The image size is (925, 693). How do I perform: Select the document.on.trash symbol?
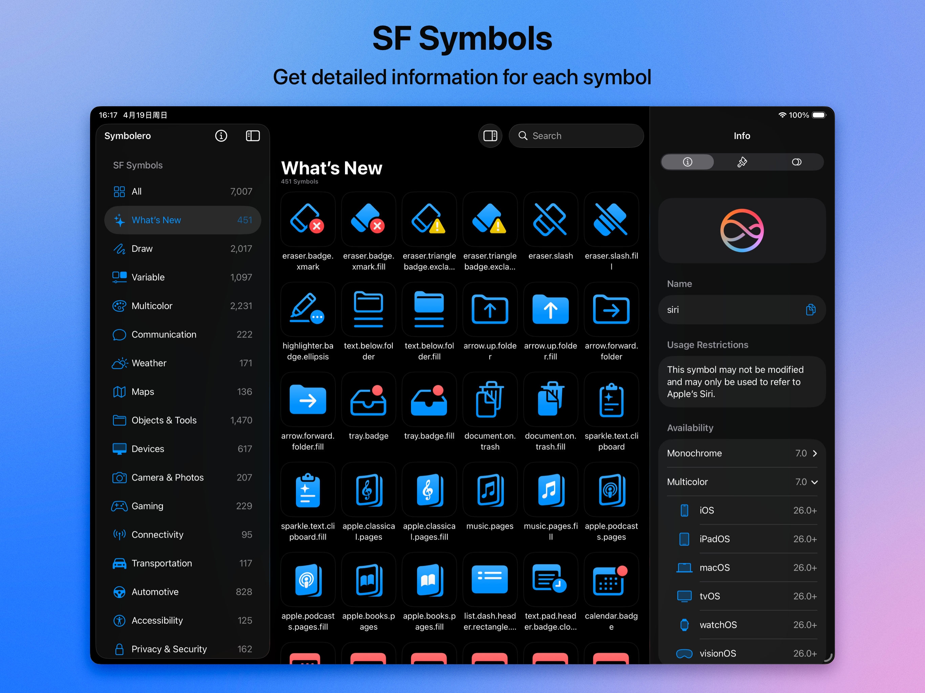[x=490, y=399]
